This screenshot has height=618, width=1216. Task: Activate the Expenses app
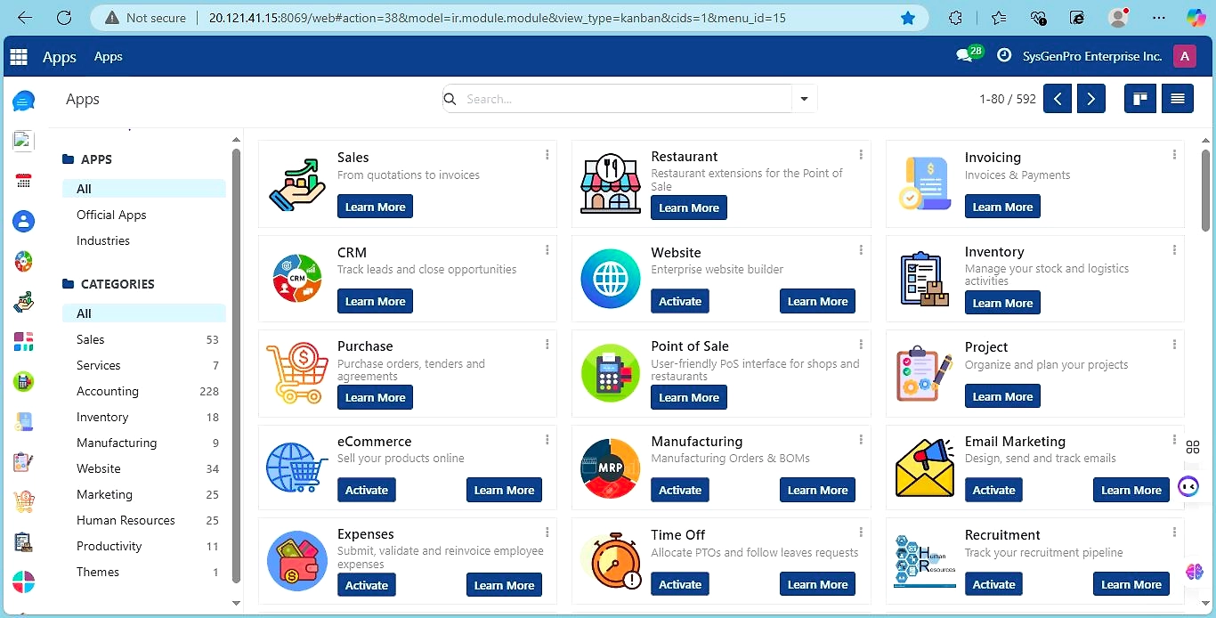367,585
